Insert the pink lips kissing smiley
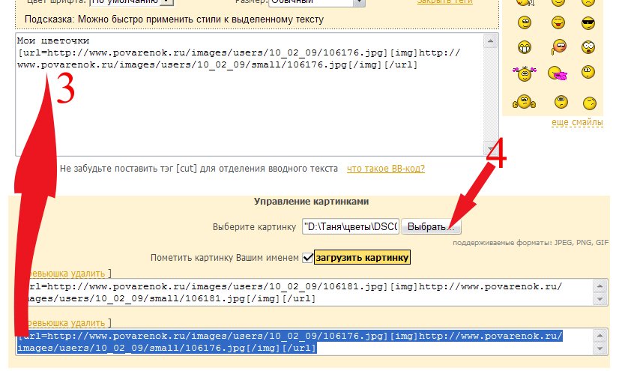 click(557, 73)
